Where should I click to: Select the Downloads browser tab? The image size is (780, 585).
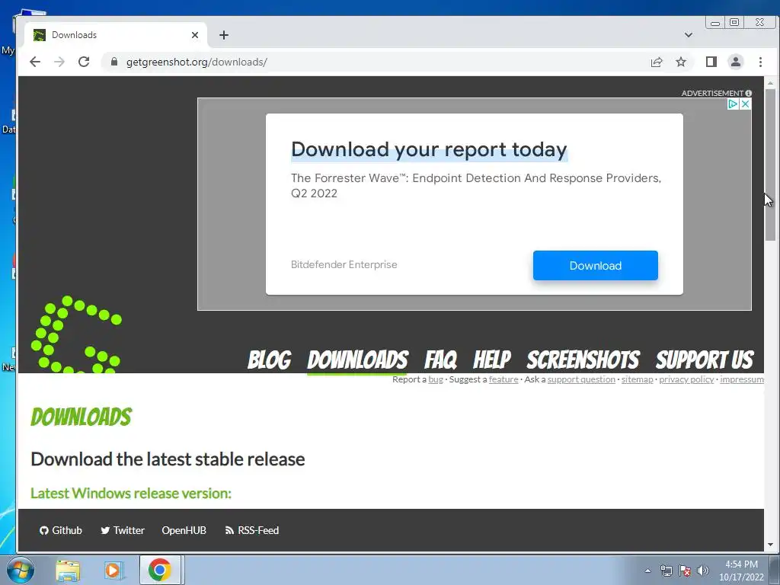(116, 35)
